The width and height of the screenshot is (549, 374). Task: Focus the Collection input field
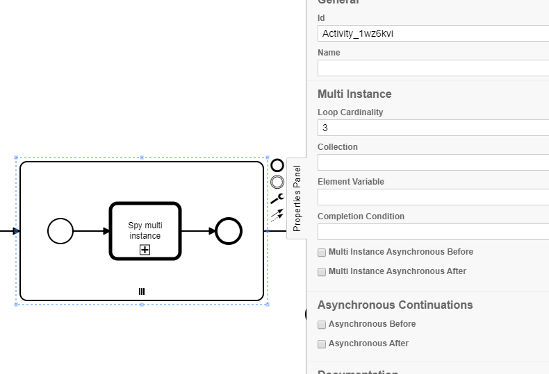433,162
